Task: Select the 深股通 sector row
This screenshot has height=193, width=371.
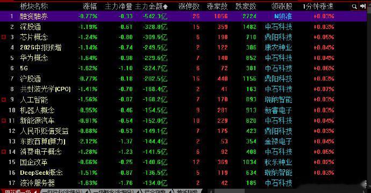Action: pos(183,27)
